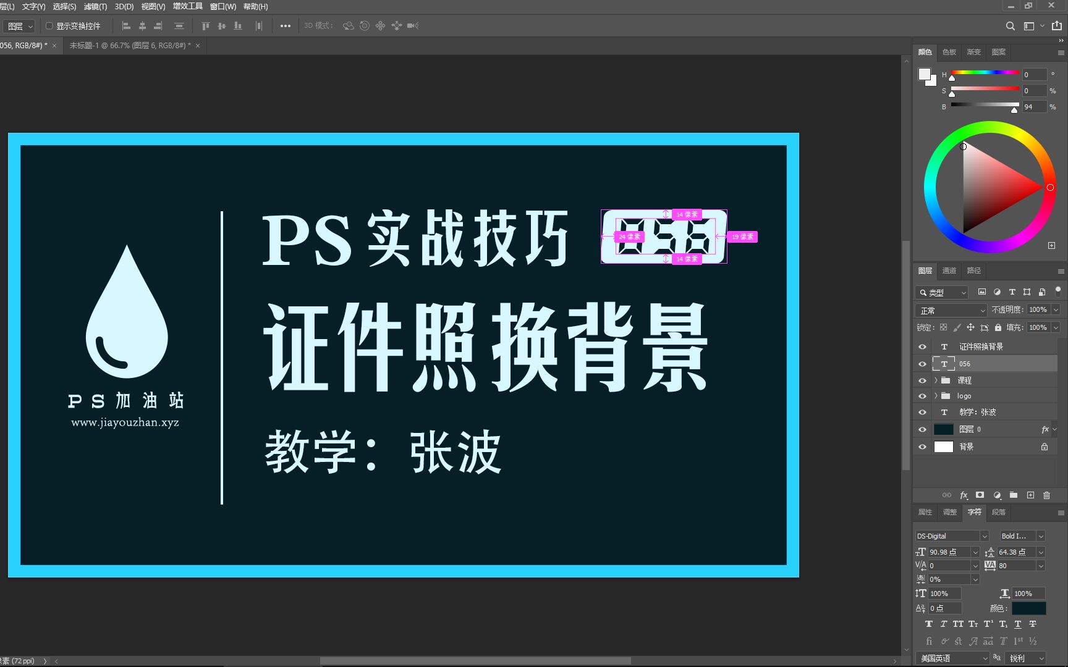Click the lock all padlock icon
Screen dimensions: 1068x667
click(x=998, y=327)
